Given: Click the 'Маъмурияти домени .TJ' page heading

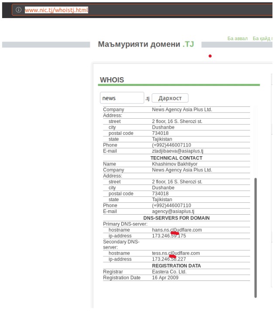Looking at the screenshot, I should point(146,44).
